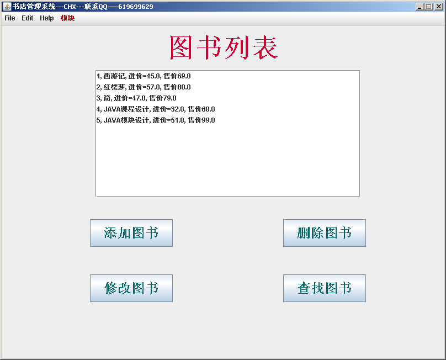The width and height of the screenshot is (446, 360).
Task: Minimize the 书店管理系统 window
Action: [x=420, y=6]
